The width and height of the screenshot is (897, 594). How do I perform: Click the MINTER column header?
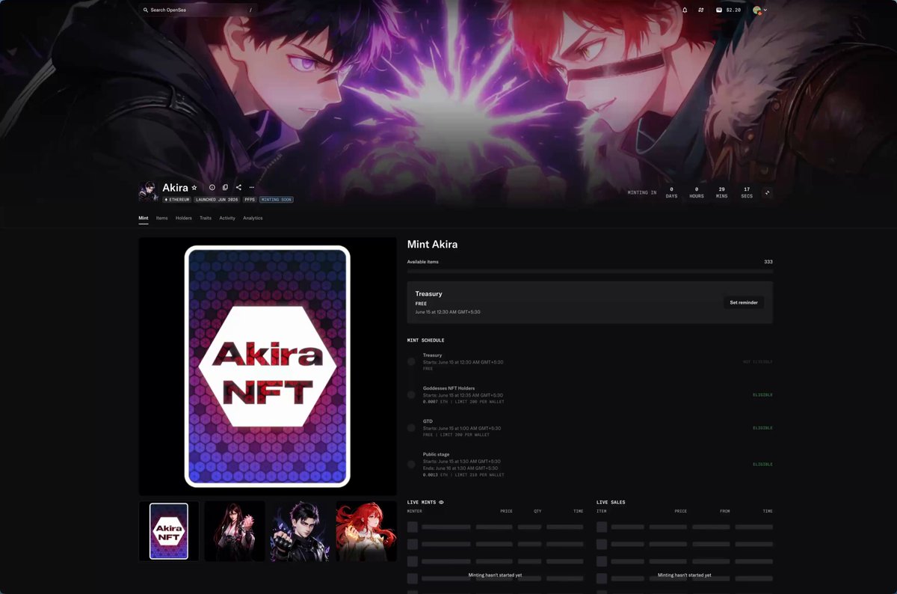[415, 511]
